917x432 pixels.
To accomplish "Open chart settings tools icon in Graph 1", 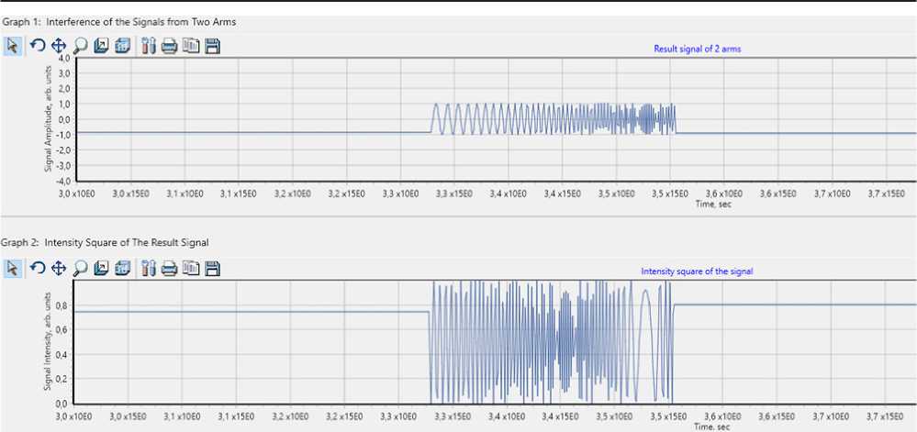I will (149, 46).
